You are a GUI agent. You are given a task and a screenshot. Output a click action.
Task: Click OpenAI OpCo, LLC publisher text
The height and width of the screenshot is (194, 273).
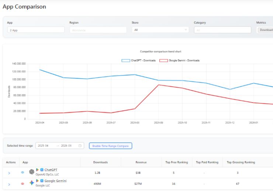(x=47, y=174)
